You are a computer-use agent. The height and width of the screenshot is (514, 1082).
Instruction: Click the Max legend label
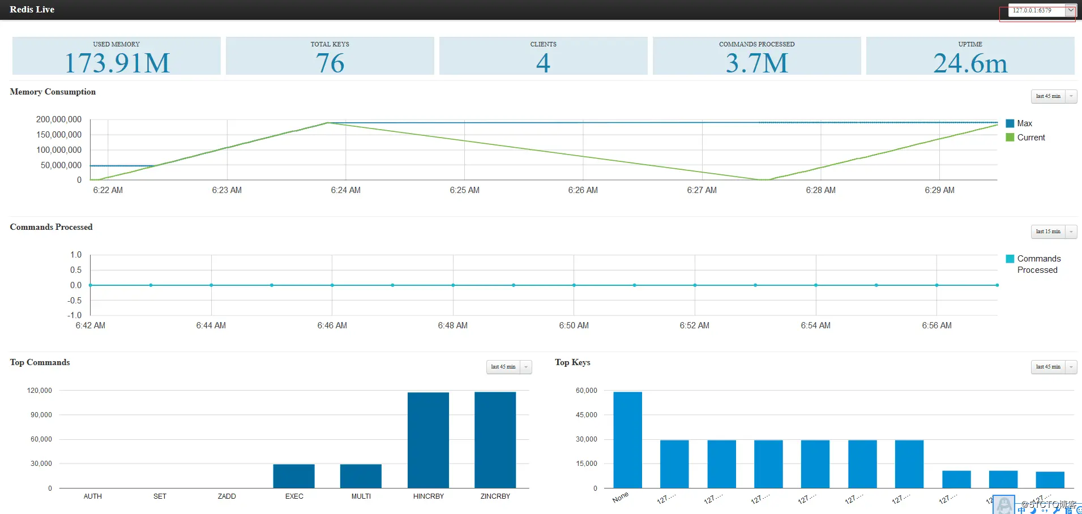tap(1025, 123)
